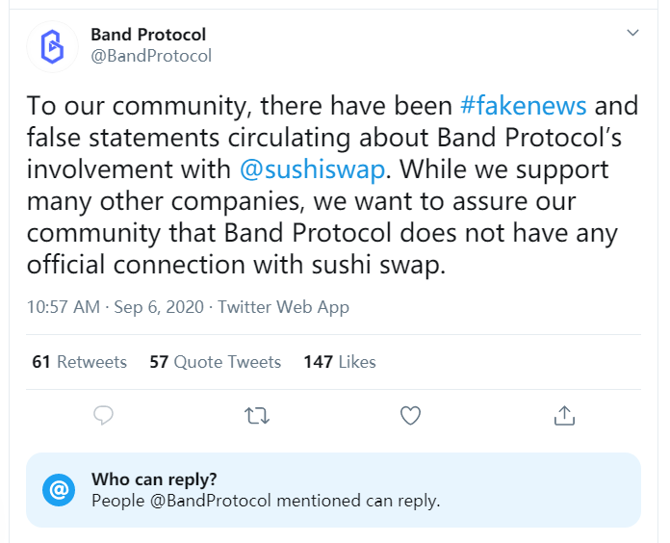Click the tweet body text paragraph
The image size is (670, 543).
tap(332, 185)
